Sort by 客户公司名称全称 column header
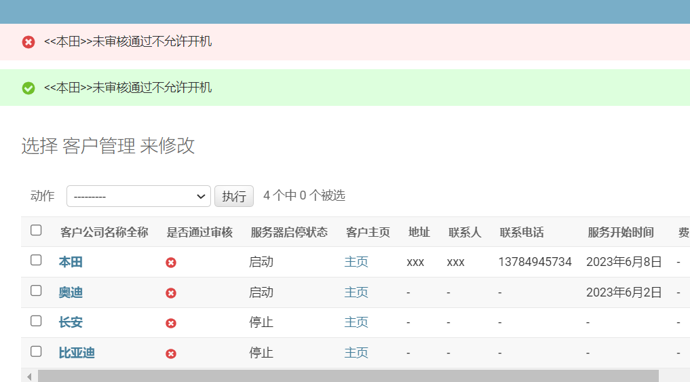This screenshot has width=690, height=382. pos(104,233)
